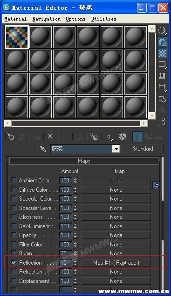Click Select by Material icon
This screenshot has height=296, width=171.
(x=162, y=110)
